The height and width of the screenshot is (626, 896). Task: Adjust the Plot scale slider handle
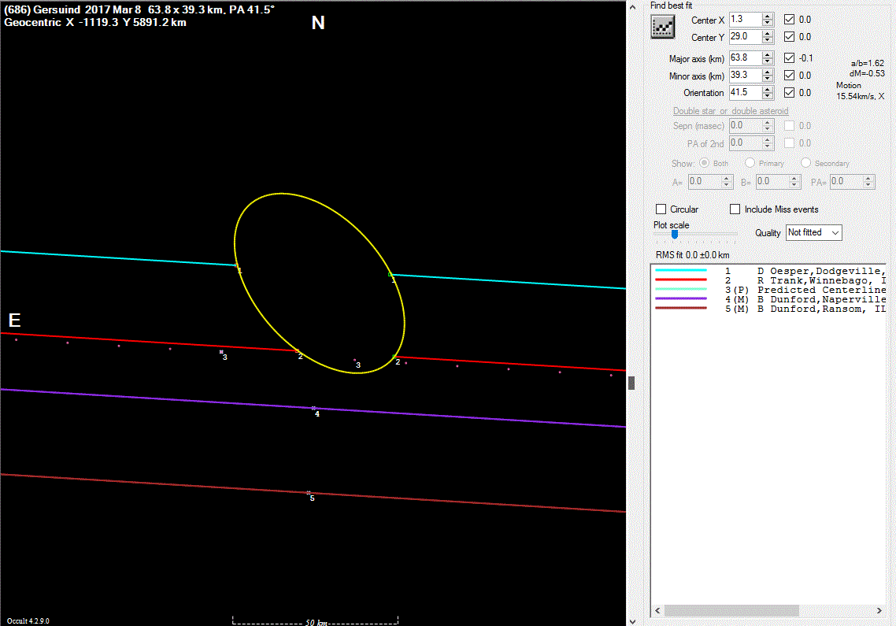675,234
